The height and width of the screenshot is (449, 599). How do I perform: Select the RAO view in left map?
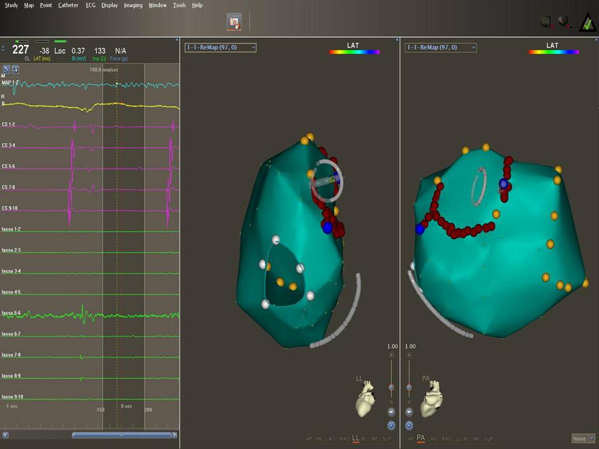344,439
